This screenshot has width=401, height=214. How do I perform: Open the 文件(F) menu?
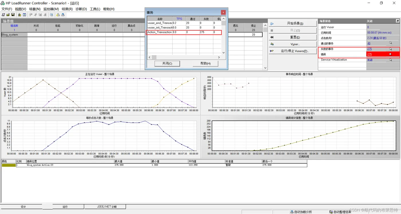point(7,9)
